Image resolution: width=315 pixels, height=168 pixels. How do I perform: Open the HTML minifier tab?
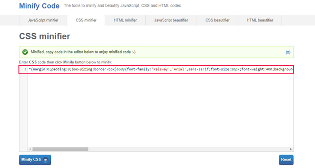tap(125, 20)
